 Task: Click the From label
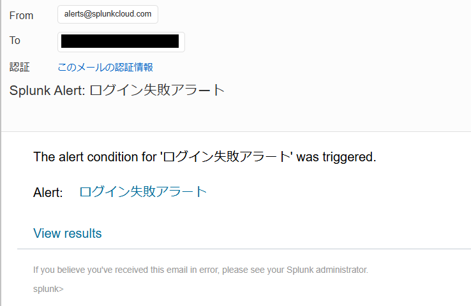(x=21, y=15)
